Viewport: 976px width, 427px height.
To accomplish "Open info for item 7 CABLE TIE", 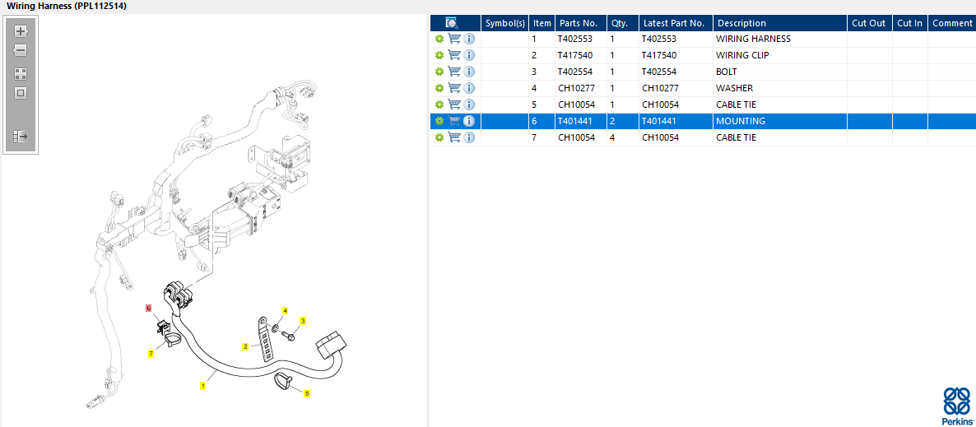I will tap(469, 137).
